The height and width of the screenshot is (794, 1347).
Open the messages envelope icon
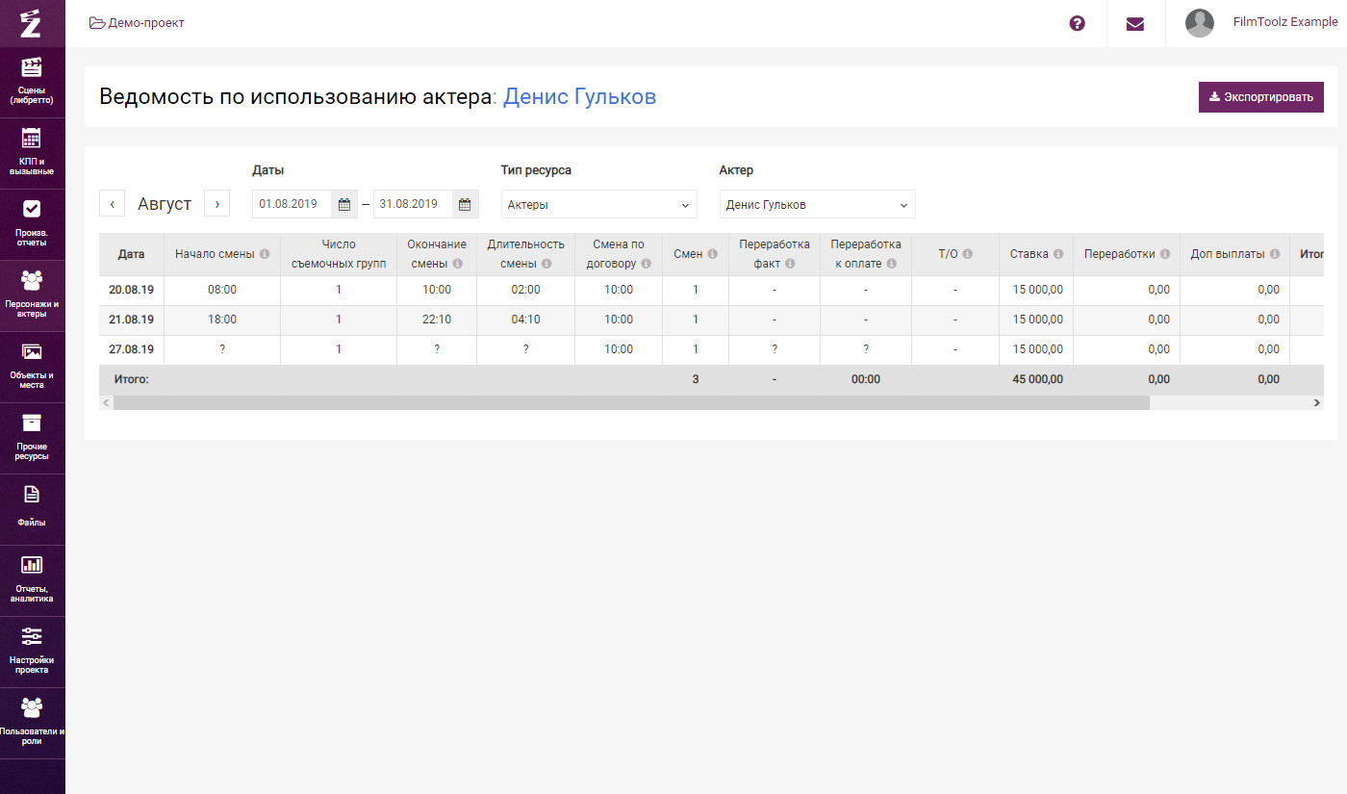1135,23
